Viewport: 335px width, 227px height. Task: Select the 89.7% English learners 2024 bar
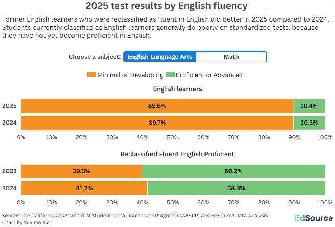157,123
